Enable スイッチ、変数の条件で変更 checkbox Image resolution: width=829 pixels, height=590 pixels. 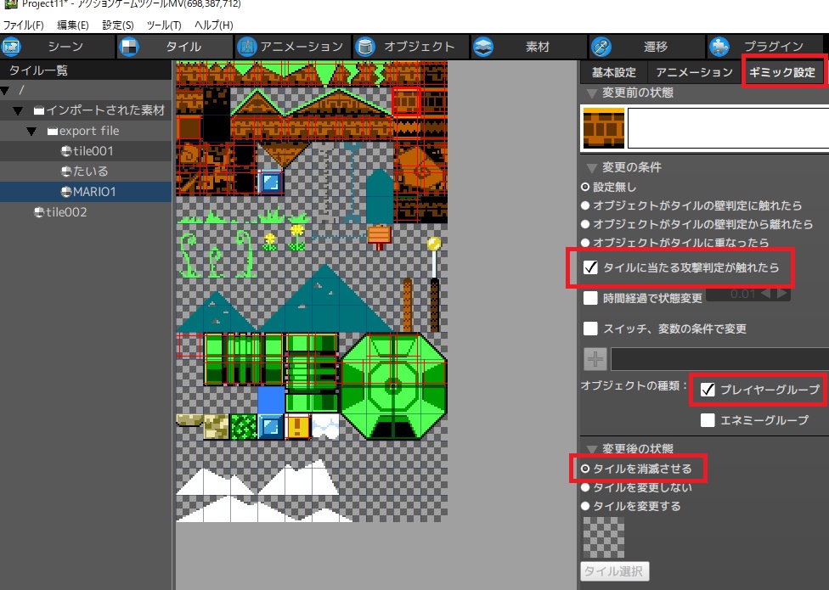(x=590, y=329)
